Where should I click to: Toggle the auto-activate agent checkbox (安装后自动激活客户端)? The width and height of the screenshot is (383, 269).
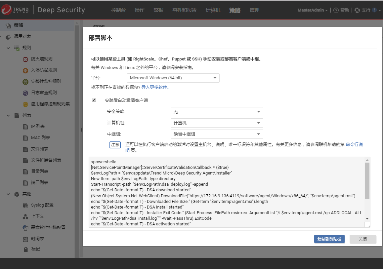(94, 100)
